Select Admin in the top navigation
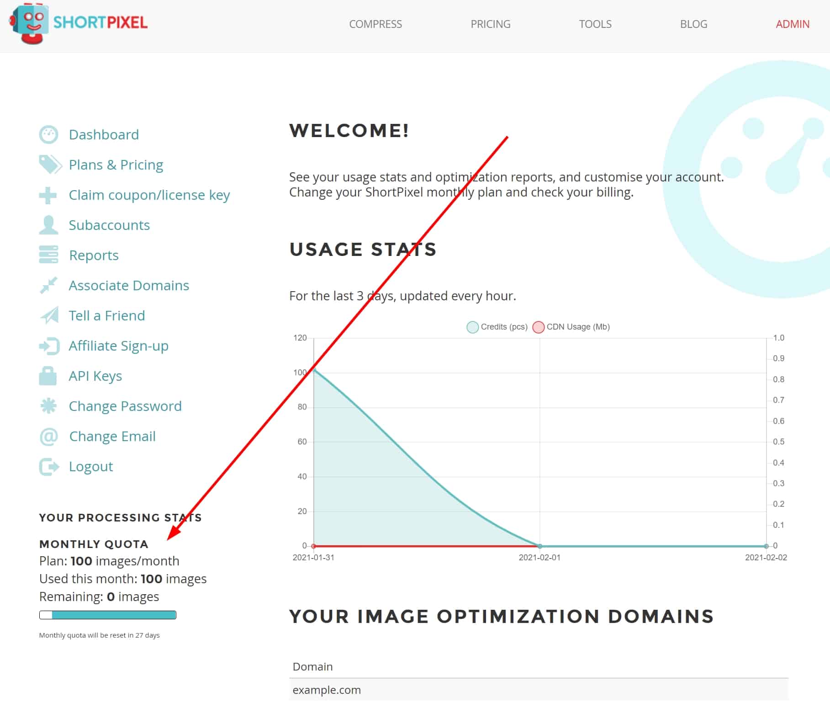 pyautogui.click(x=793, y=24)
